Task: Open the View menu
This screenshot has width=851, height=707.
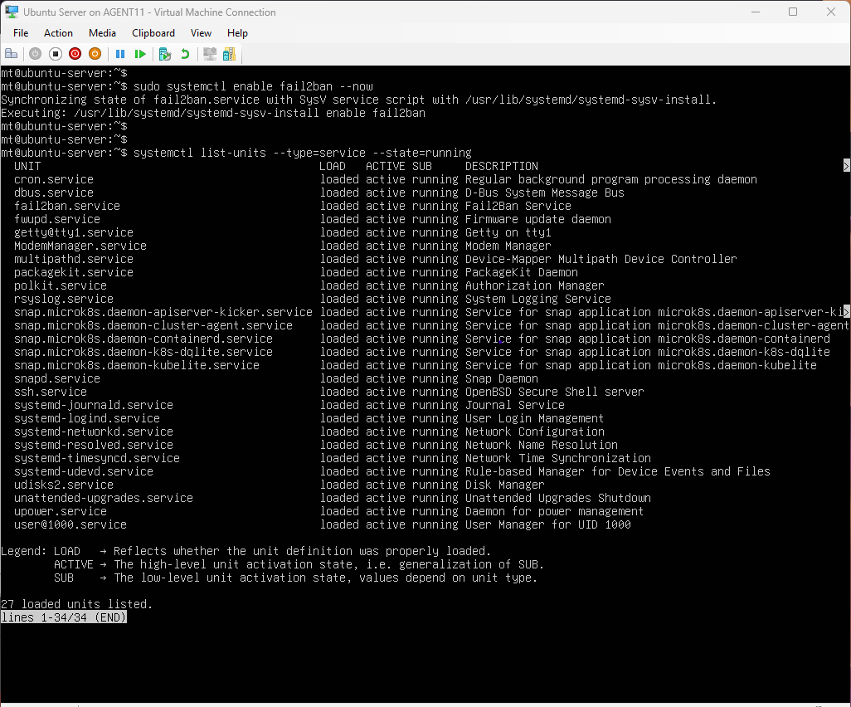Action: pos(201,33)
